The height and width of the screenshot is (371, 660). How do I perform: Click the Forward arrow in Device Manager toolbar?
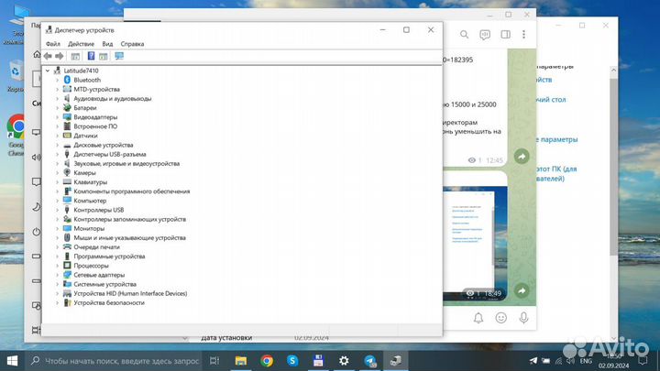pos(60,56)
